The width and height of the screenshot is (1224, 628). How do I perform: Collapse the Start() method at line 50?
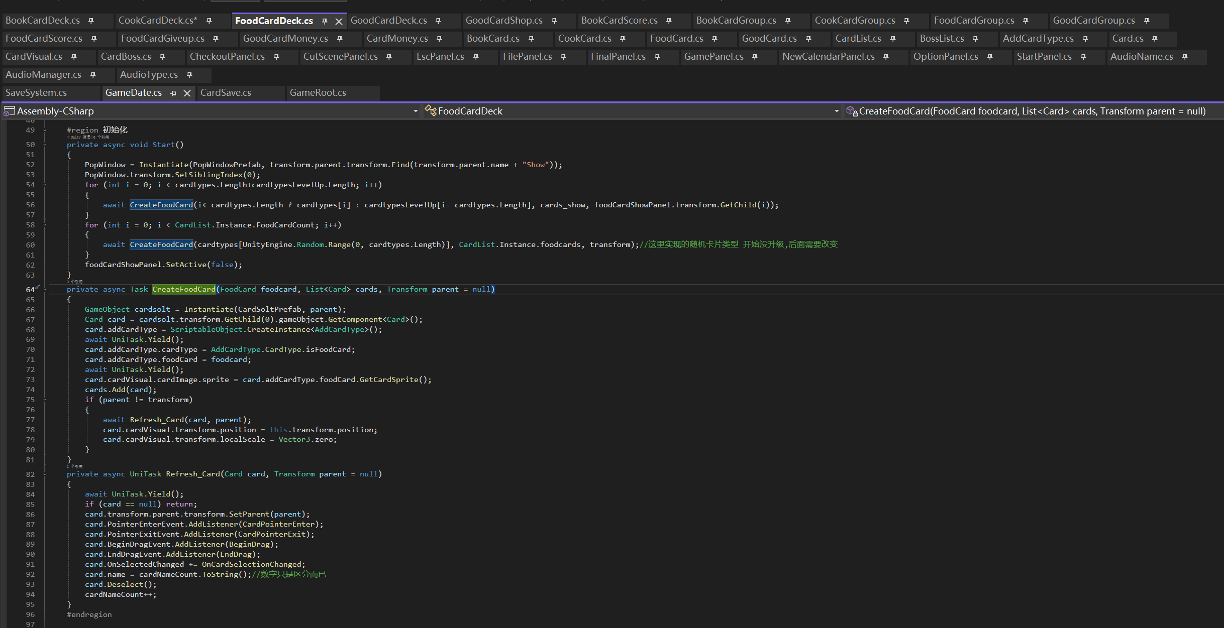(x=45, y=145)
